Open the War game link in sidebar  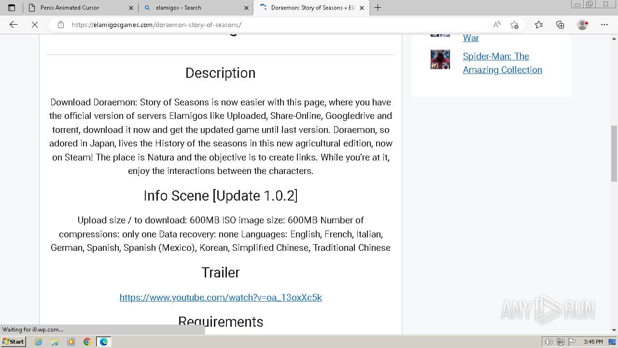[471, 38]
